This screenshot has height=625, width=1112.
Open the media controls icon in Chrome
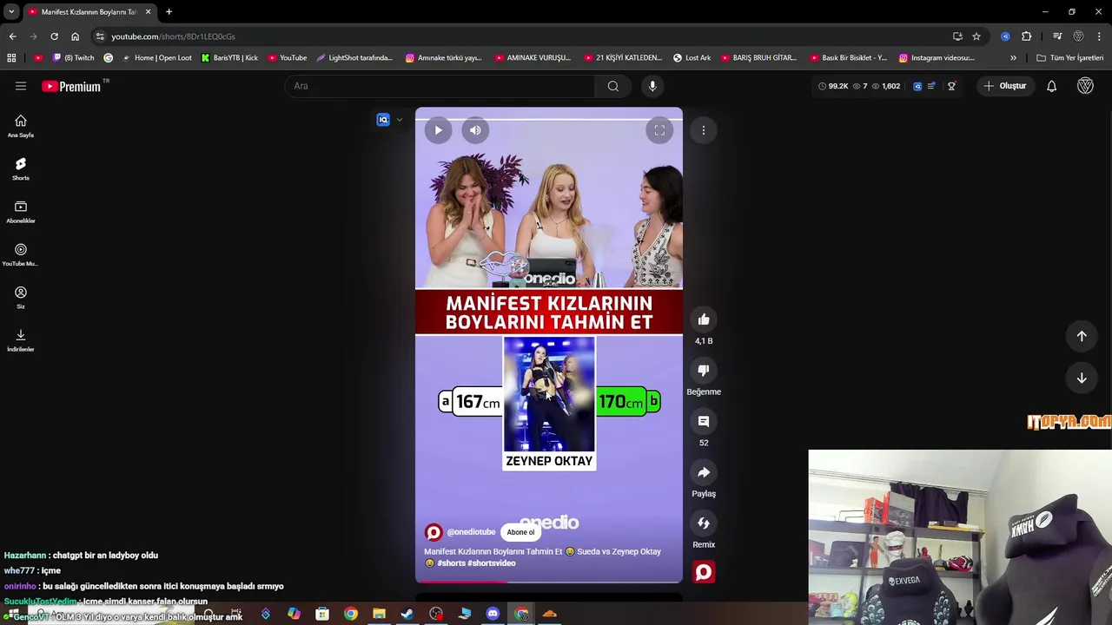tap(1057, 36)
